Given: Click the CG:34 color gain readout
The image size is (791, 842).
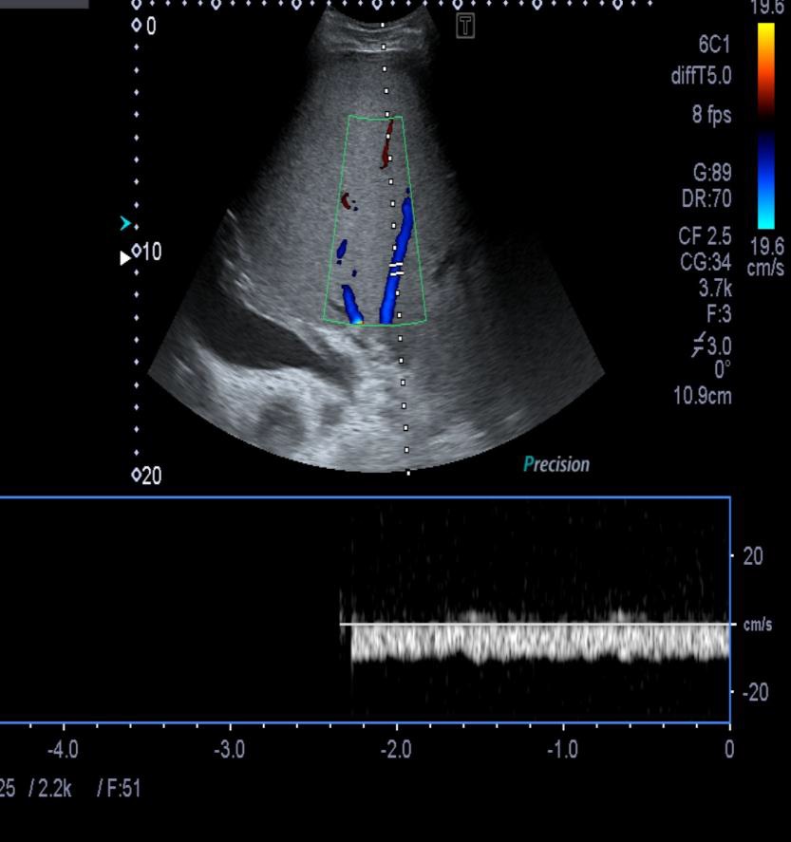Looking at the screenshot, I should [x=706, y=261].
